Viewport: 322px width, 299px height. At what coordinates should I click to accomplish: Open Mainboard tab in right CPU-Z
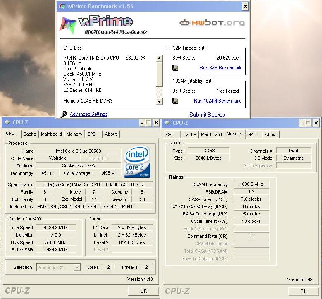pos(211,134)
